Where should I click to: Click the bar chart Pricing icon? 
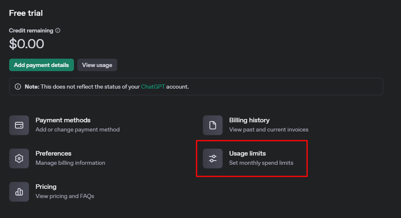click(x=19, y=192)
